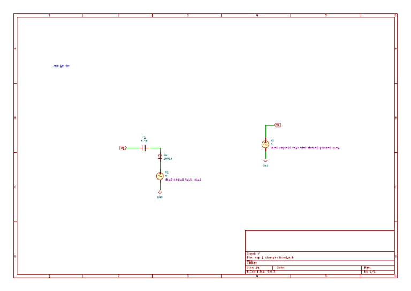Image resolution: width=411 pixels, height=291 pixels.
Task: Click green wire from V1 source to GND
Action: tap(160, 185)
